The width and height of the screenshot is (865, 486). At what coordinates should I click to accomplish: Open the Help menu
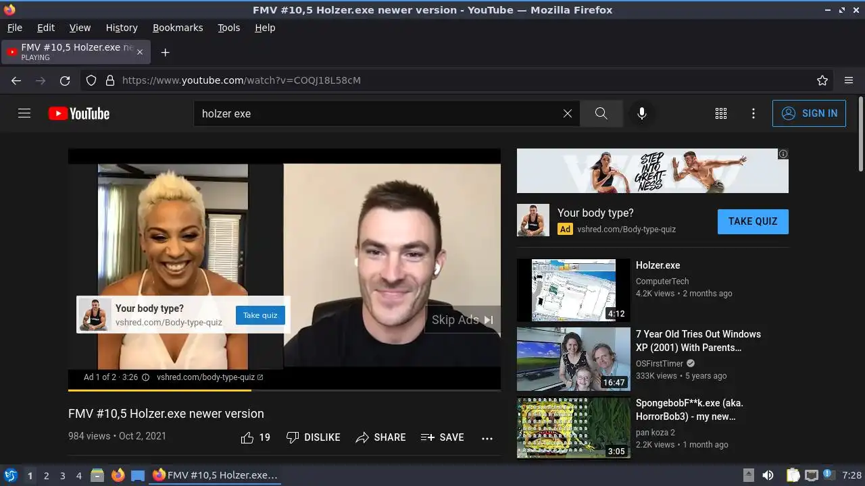[x=265, y=28]
